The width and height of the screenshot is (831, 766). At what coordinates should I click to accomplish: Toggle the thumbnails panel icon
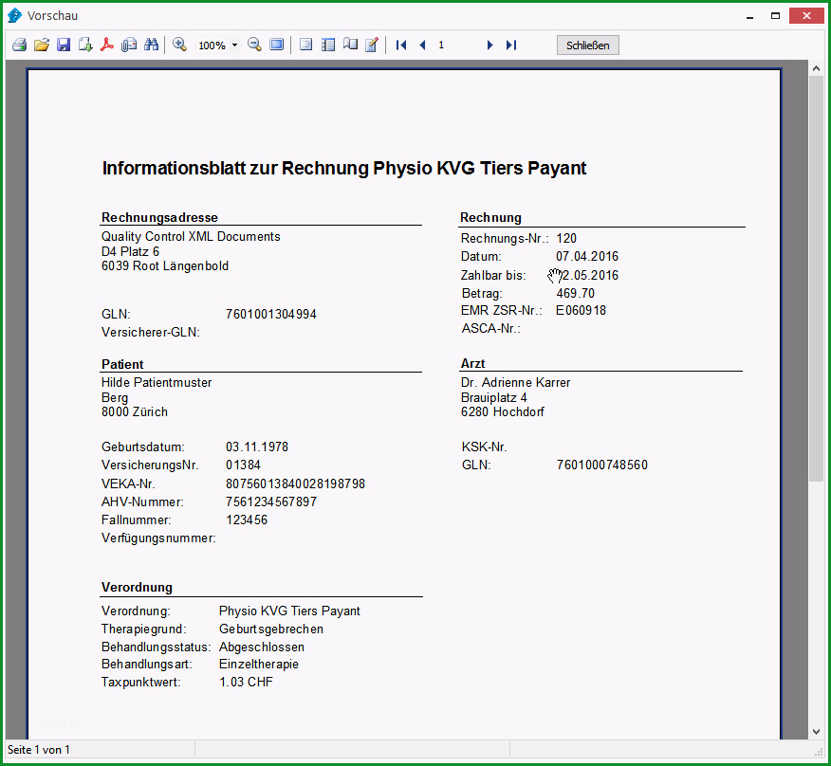[328, 45]
